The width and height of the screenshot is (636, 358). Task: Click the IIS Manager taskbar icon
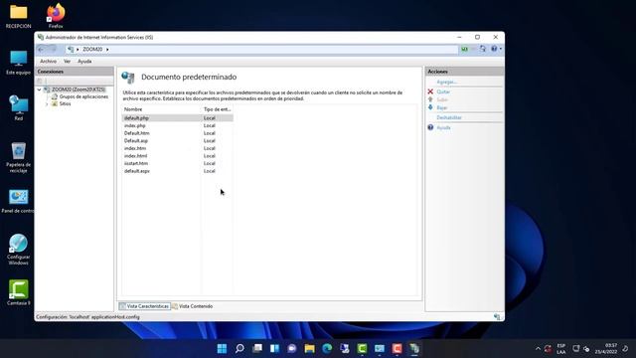(x=414, y=348)
